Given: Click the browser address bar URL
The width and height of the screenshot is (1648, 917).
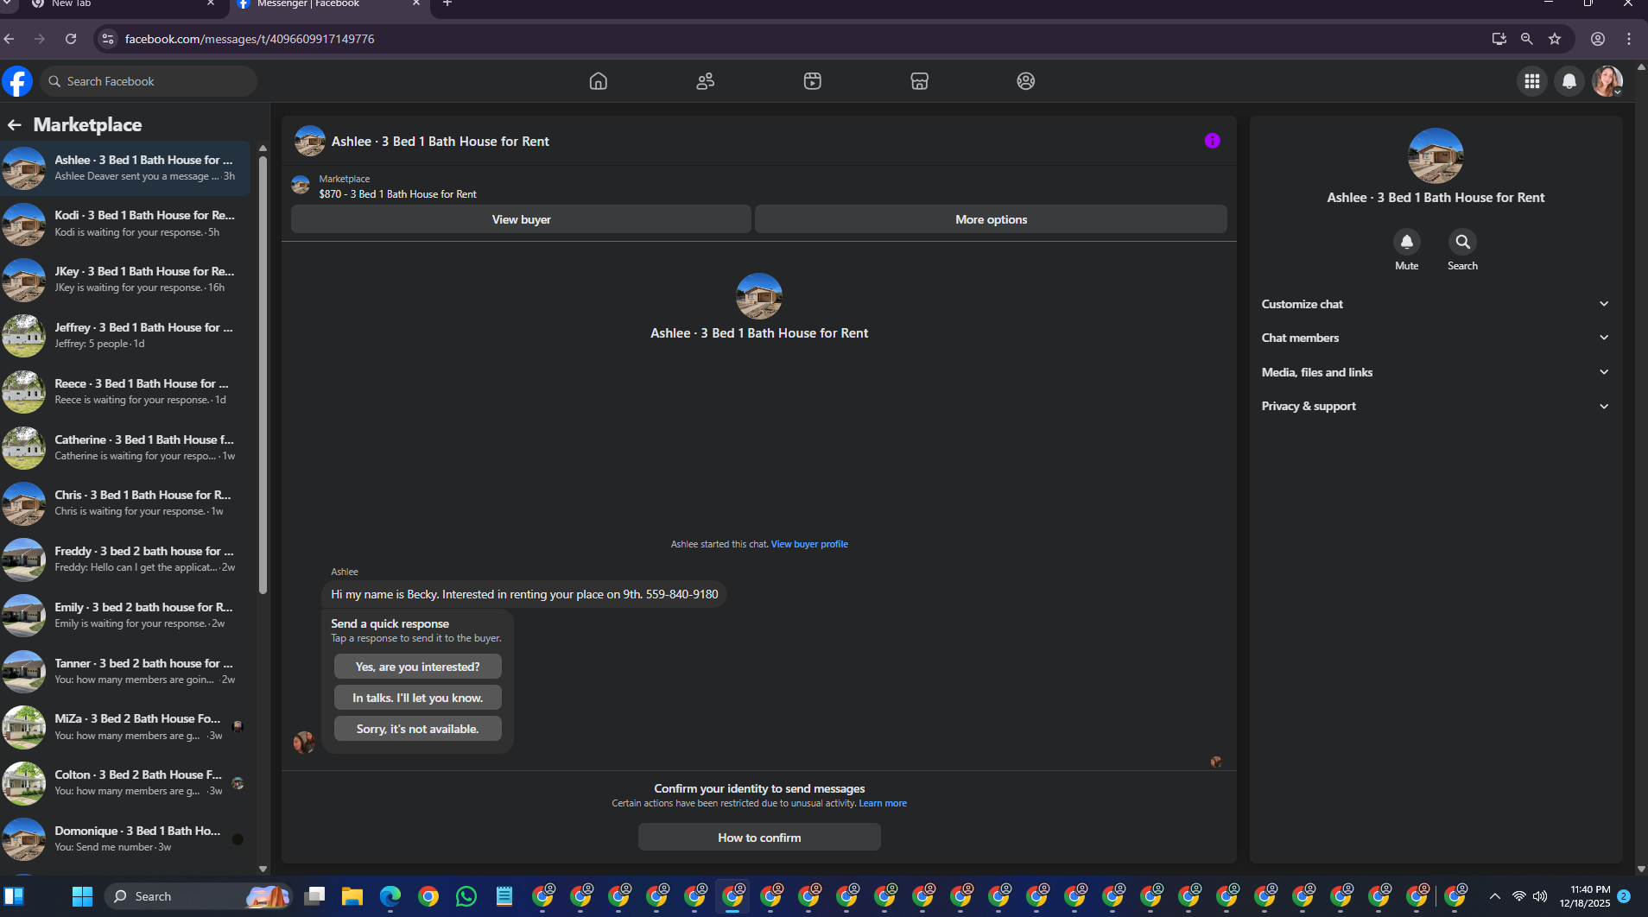Looking at the screenshot, I should click(x=250, y=39).
